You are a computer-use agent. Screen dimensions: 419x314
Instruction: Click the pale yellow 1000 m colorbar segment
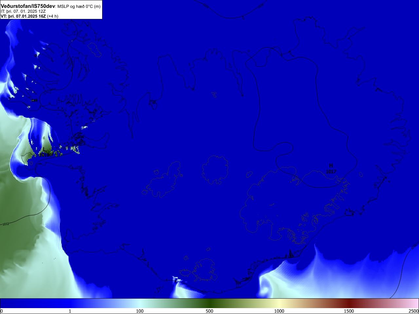(279, 303)
